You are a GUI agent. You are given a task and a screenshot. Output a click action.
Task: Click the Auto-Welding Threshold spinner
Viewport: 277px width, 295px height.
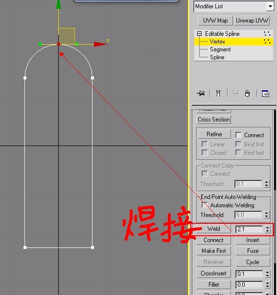coord(266,215)
